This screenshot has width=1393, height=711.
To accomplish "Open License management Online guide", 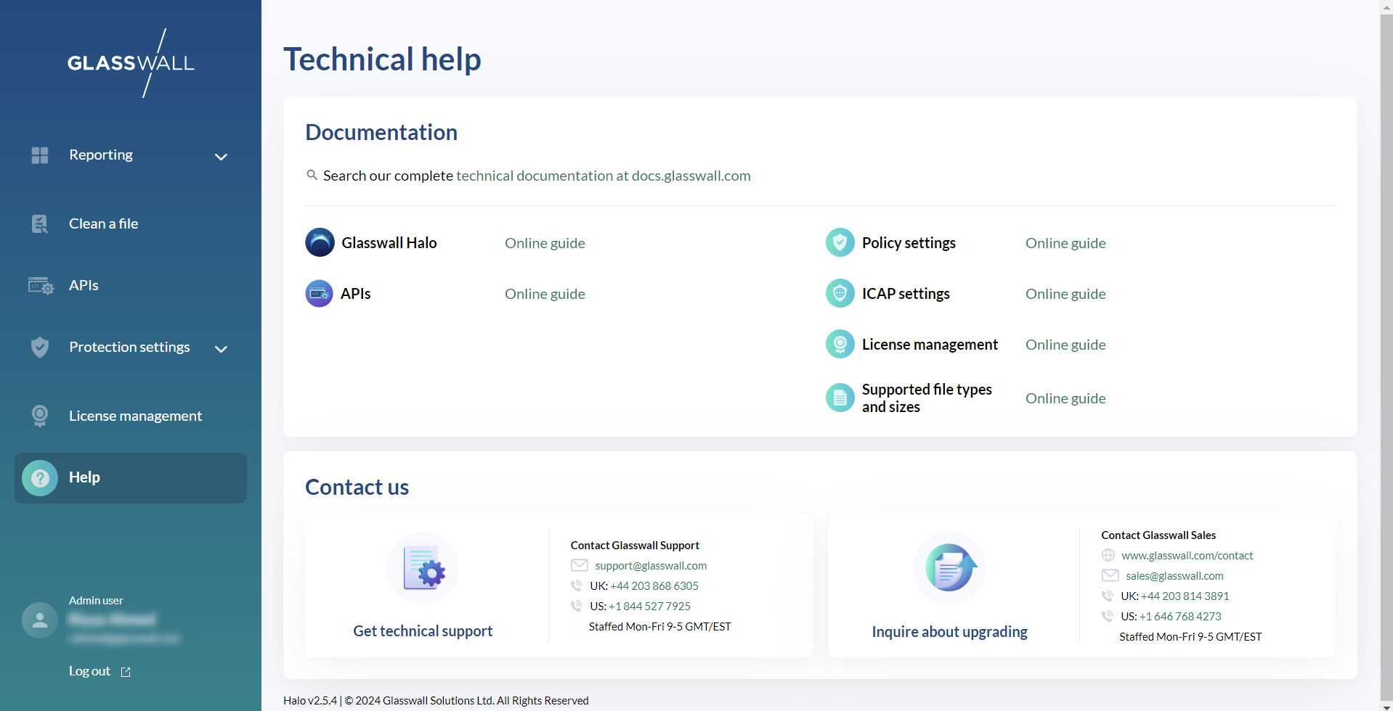I will click(1065, 345).
